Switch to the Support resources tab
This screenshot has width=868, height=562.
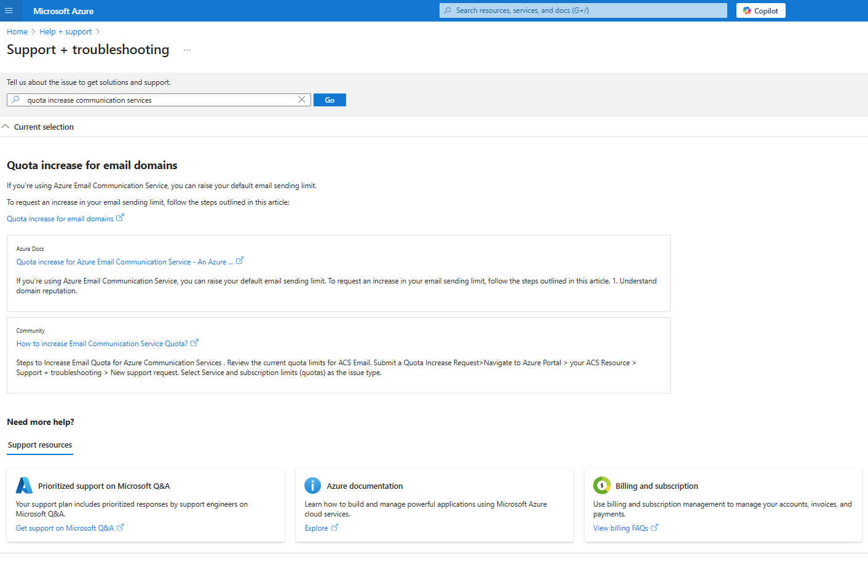coord(39,445)
